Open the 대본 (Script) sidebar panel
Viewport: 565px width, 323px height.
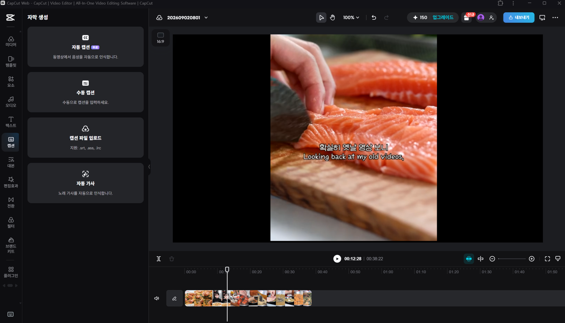click(x=11, y=162)
